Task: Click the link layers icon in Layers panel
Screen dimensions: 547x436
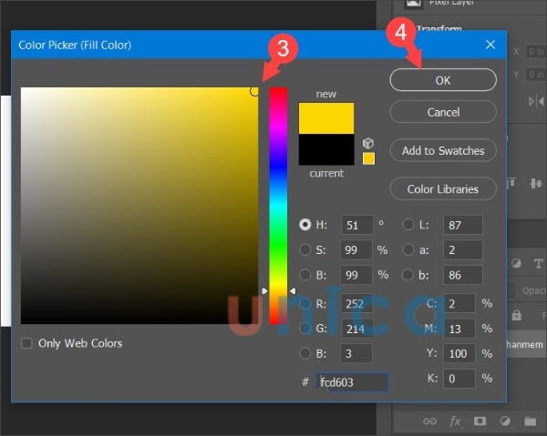Action: [x=429, y=421]
